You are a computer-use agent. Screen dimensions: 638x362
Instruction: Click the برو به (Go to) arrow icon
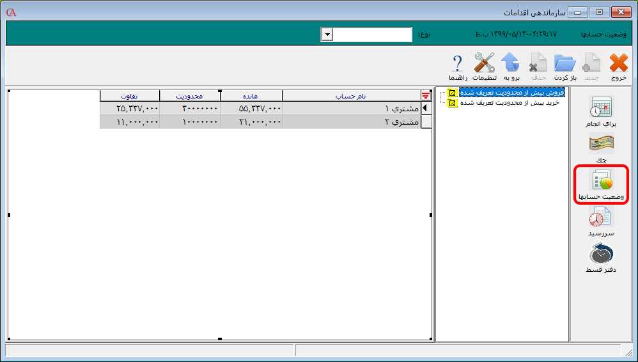(x=510, y=65)
